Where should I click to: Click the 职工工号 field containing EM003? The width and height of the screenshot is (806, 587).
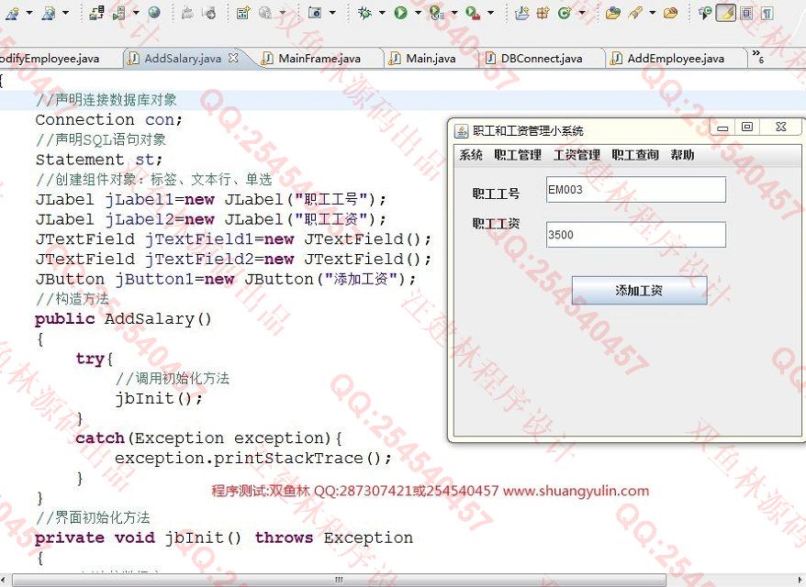tap(636, 190)
